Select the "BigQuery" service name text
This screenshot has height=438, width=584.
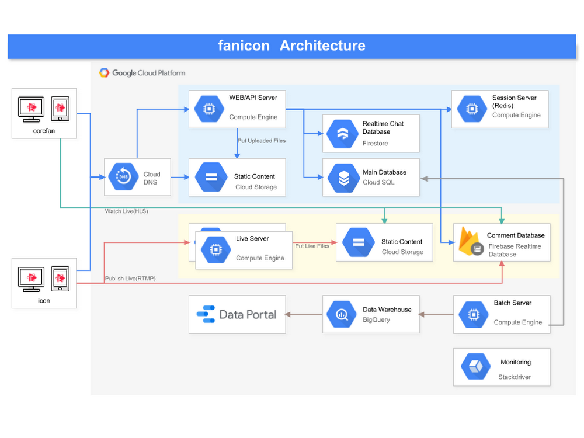[x=376, y=319]
